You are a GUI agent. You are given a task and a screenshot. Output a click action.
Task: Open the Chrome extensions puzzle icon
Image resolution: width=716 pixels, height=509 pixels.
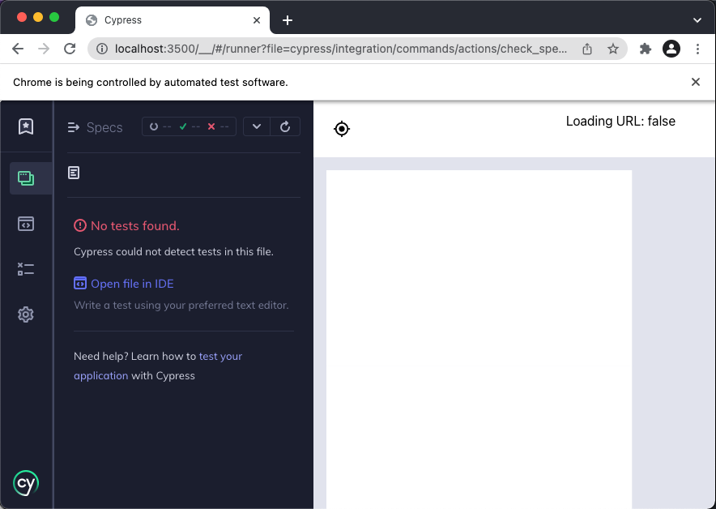tap(646, 49)
